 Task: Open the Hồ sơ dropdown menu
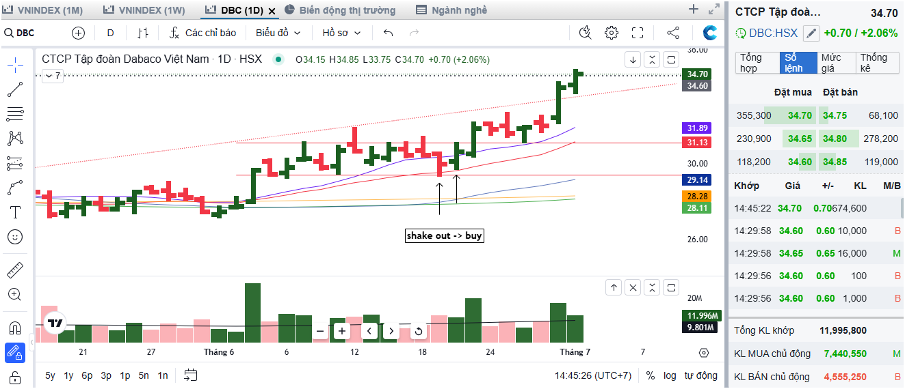coord(341,33)
